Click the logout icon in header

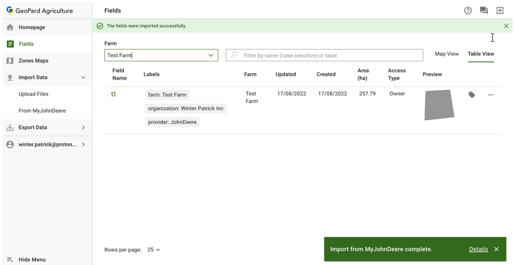(500, 10)
